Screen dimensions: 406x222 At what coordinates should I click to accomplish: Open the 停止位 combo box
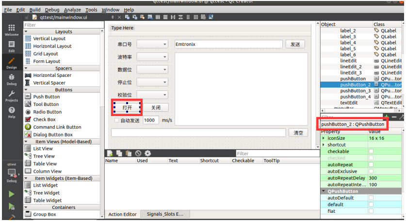pyautogui.click(x=152, y=82)
